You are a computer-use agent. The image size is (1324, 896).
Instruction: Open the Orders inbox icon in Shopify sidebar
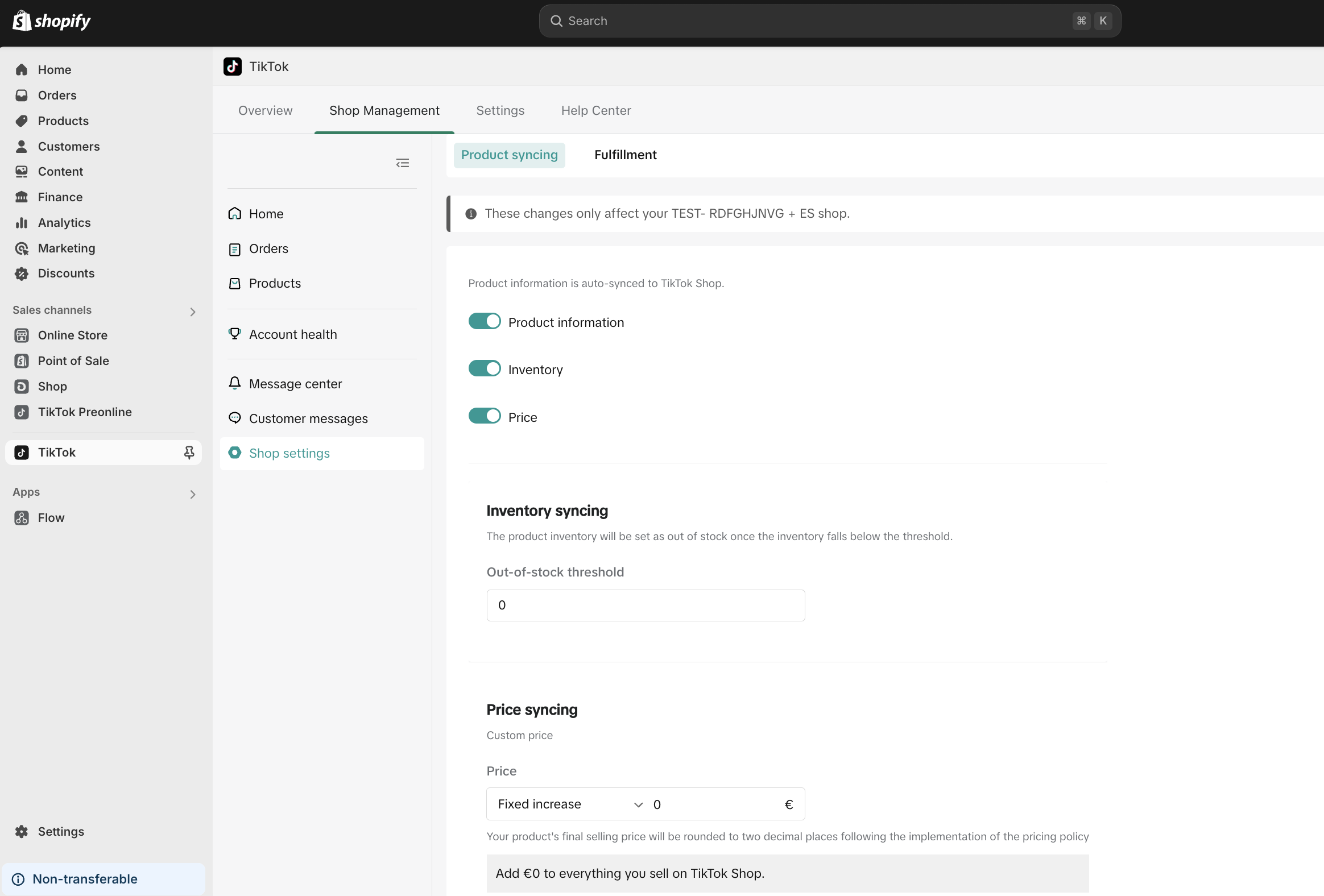tap(22, 95)
